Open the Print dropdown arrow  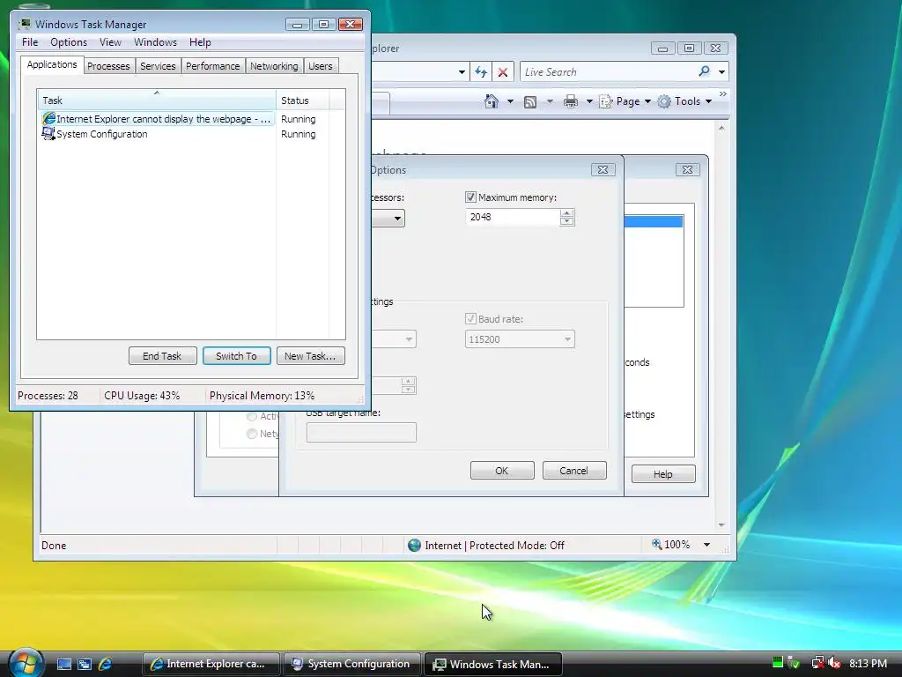(x=589, y=101)
